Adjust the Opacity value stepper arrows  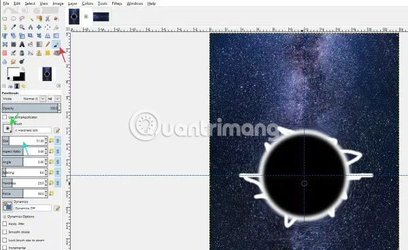(x=59, y=108)
